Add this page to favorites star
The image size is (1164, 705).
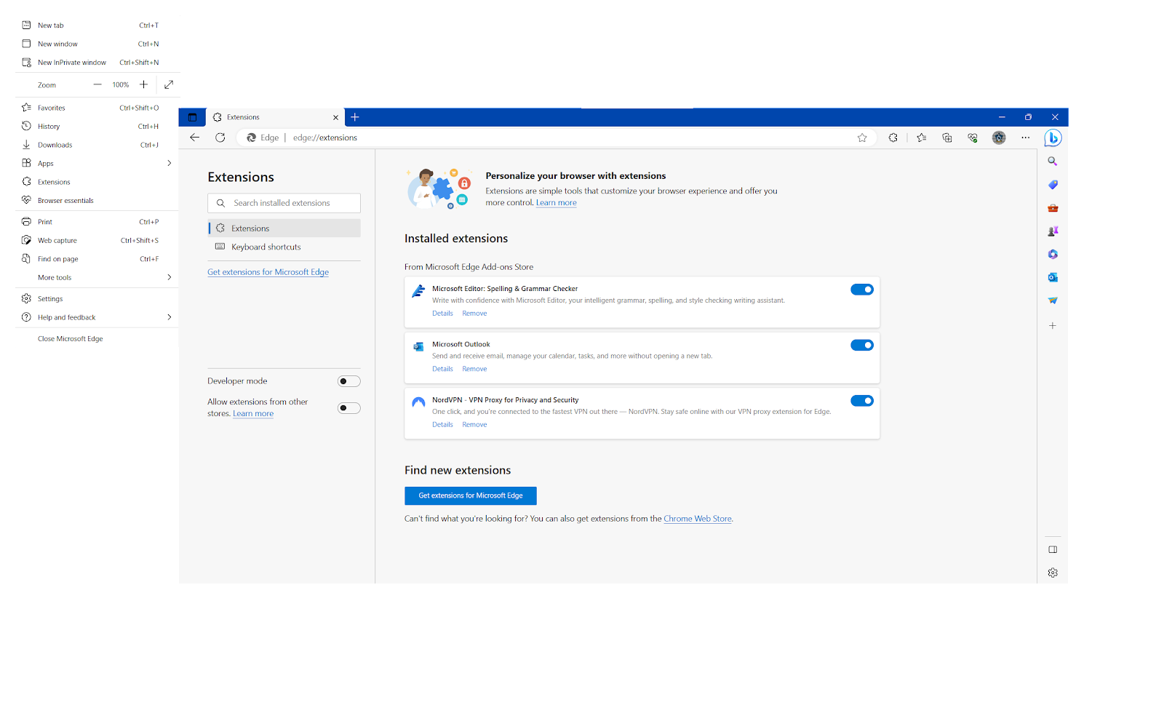point(862,138)
